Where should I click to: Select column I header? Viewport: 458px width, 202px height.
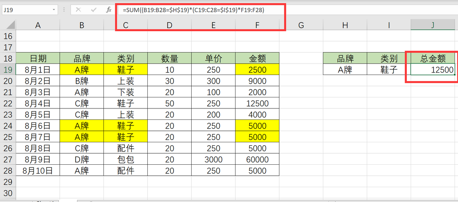[x=389, y=25]
